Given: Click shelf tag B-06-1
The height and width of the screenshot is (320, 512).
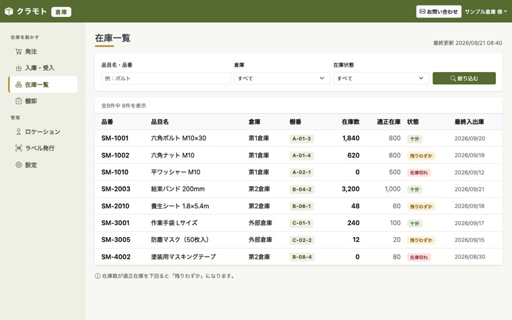Looking at the screenshot, I should (x=301, y=206).
